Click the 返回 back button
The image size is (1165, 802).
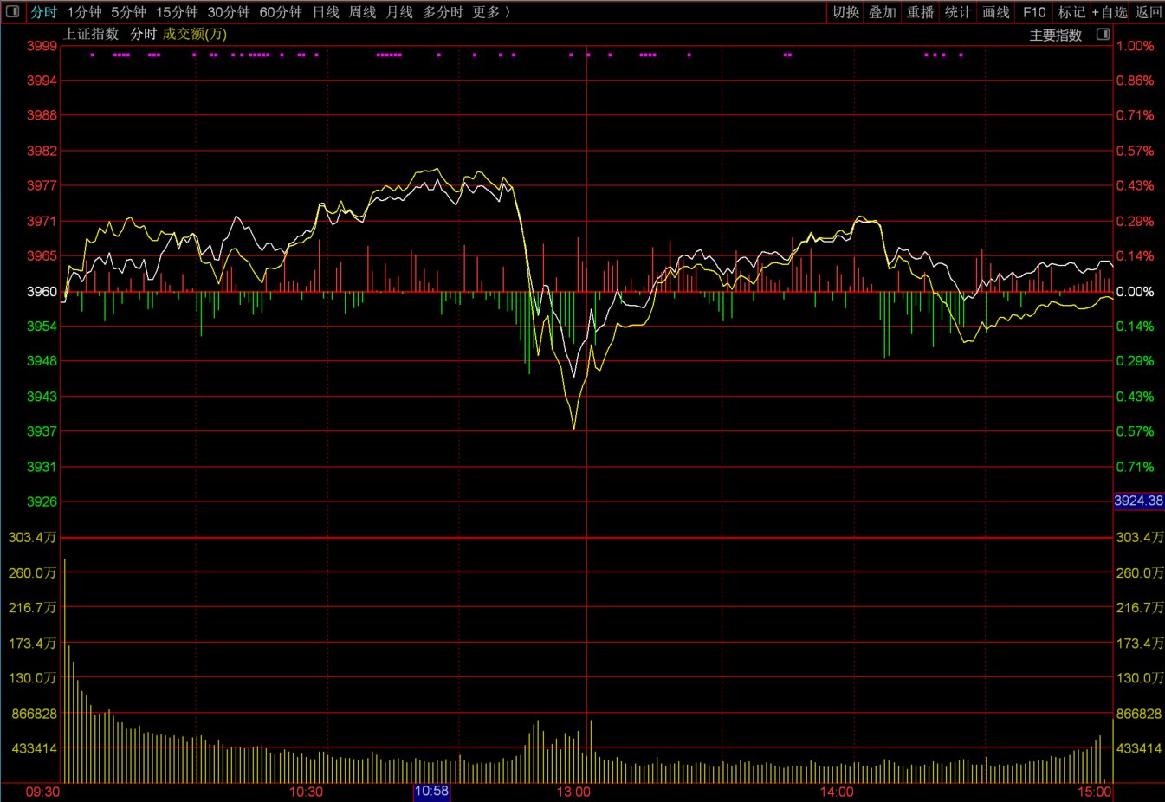[1149, 12]
